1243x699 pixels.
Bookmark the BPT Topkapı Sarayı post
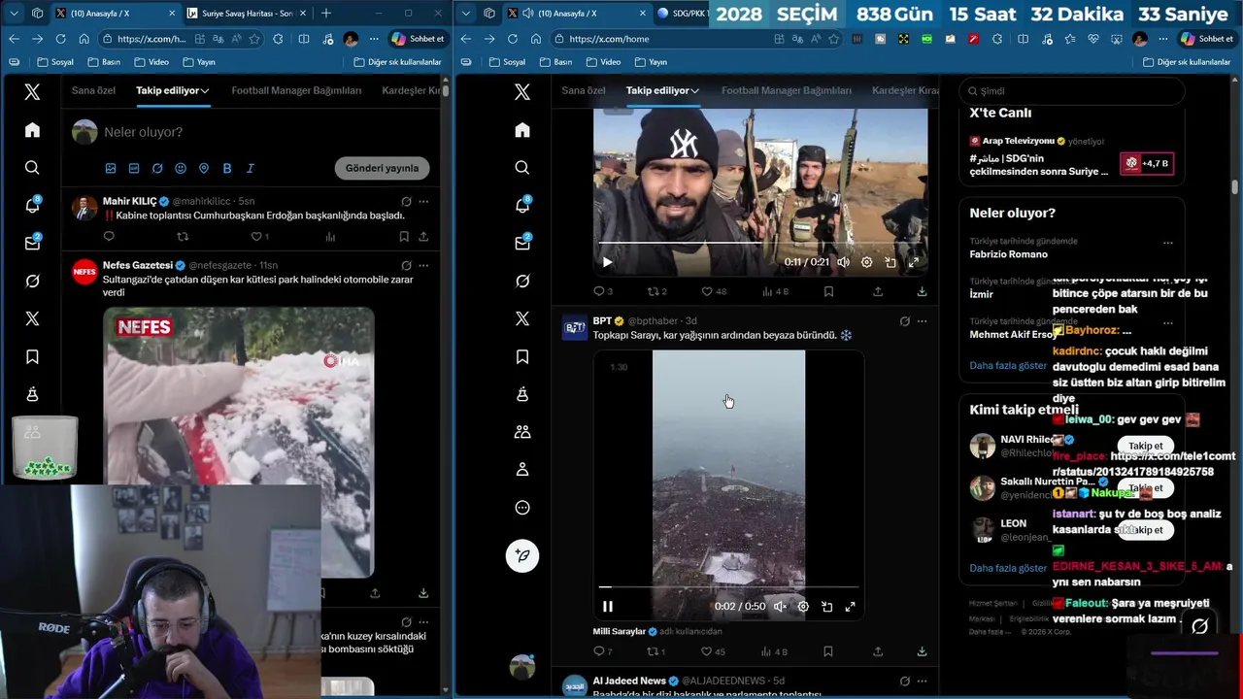[828, 651]
